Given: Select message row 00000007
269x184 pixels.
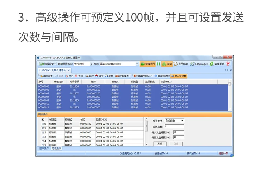Looking at the screenshot, I should click(x=133, y=93).
